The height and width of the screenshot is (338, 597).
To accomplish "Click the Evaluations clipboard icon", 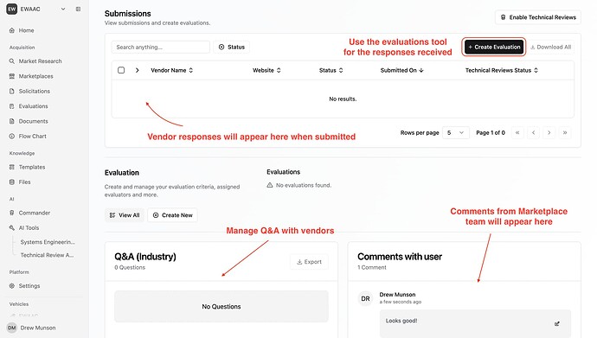I will point(12,106).
